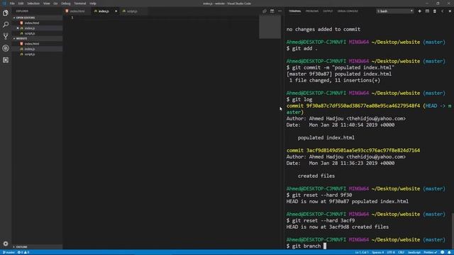The height and width of the screenshot is (255, 454).
Task: Change encoding via UTF-8 status entry
Action: click(x=391, y=252)
